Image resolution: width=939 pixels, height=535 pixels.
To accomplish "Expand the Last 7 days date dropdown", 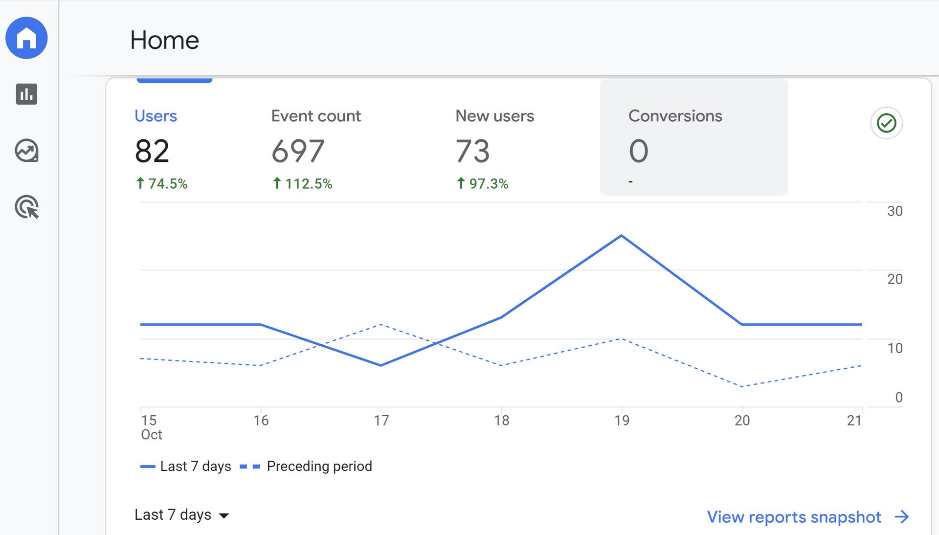I will [x=173, y=515].
